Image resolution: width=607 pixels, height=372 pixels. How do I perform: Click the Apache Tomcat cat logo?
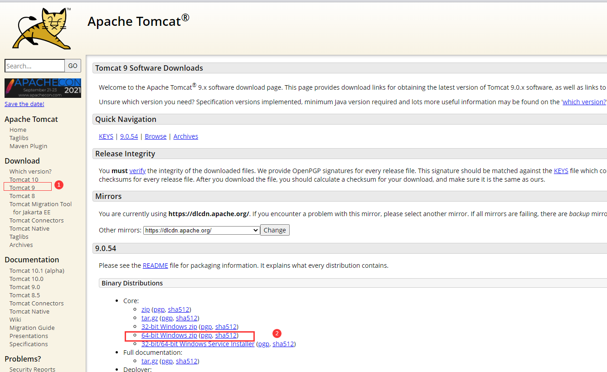42,28
